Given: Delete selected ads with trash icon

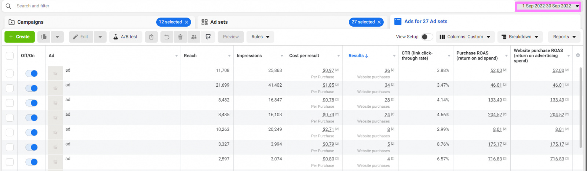Looking at the screenshot, I should [180, 37].
